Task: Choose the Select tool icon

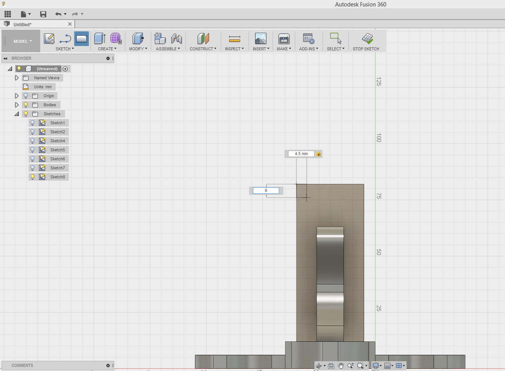Action: pos(336,39)
